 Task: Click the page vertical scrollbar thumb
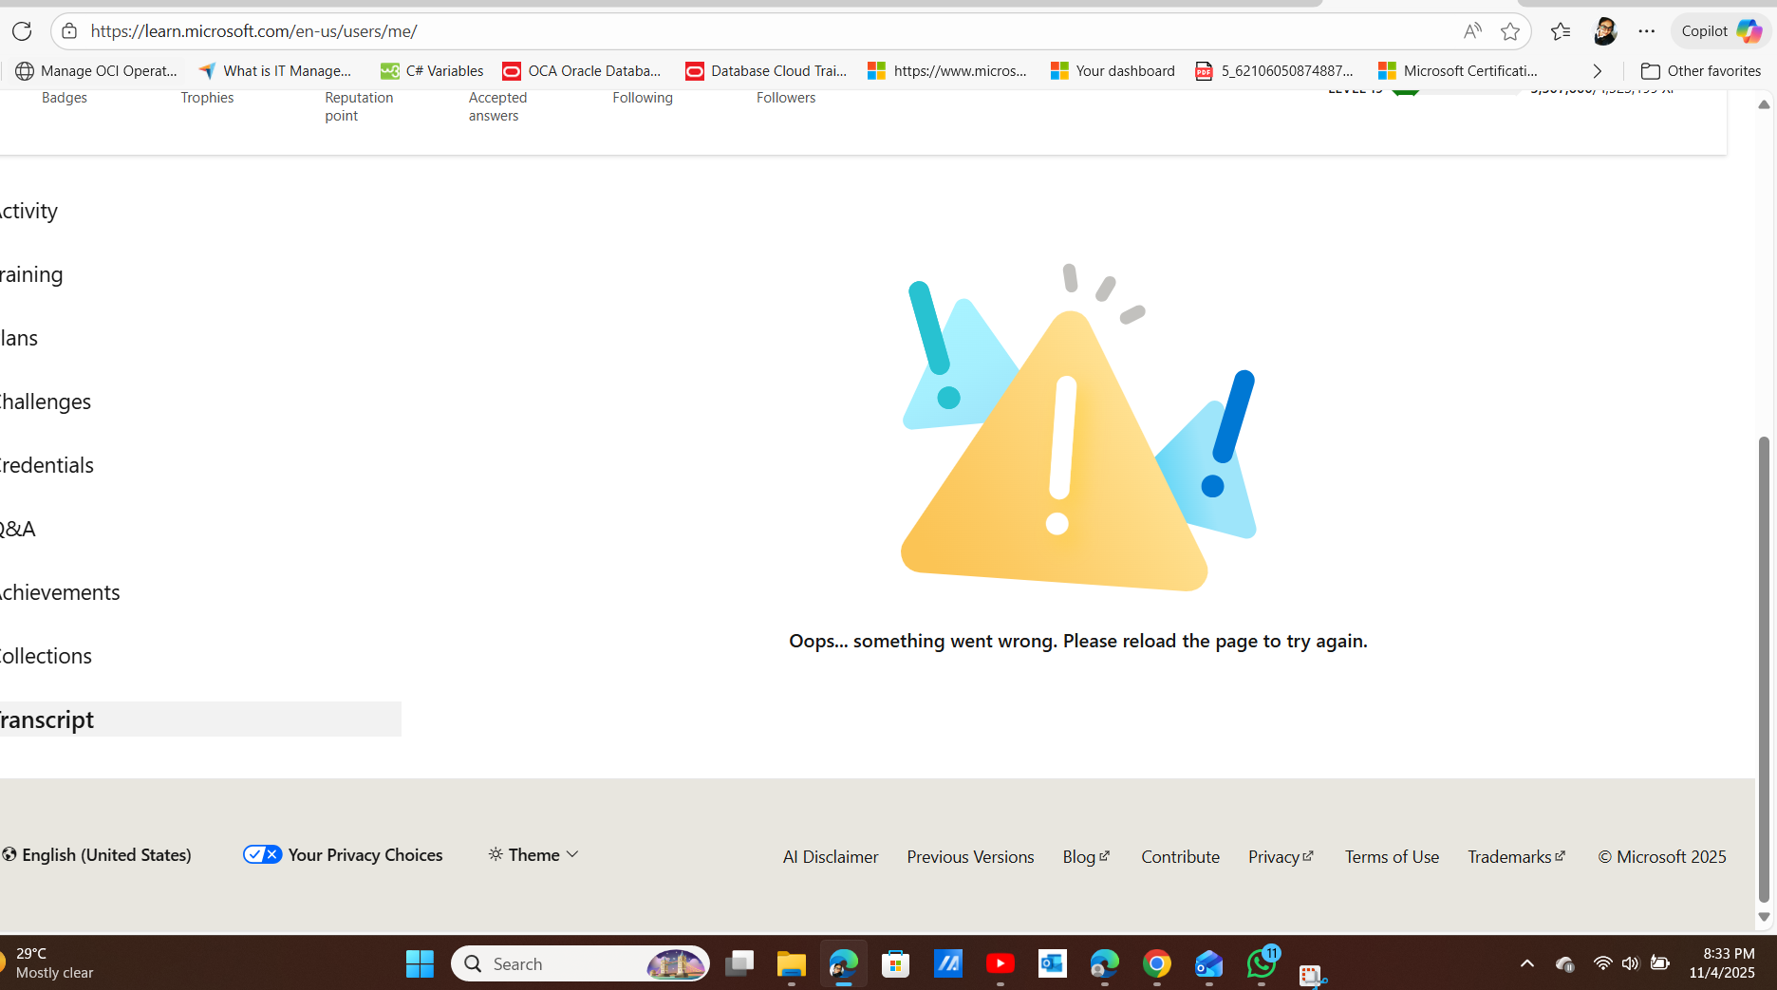[1764, 669]
